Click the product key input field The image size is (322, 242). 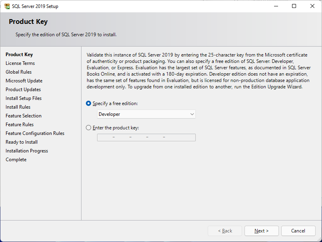pos(146,137)
